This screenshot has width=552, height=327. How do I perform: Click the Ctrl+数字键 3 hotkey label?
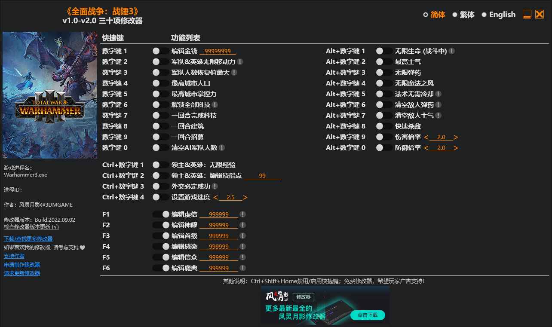click(123, 186)
